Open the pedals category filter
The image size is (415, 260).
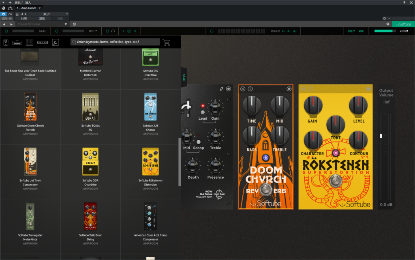[6, 42]
